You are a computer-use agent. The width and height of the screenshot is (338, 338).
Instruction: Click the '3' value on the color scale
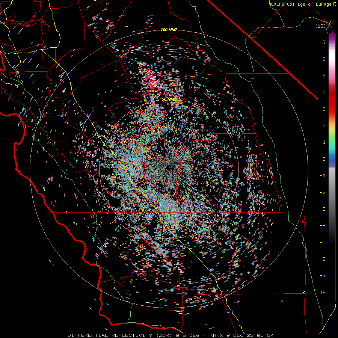point(324,109)
